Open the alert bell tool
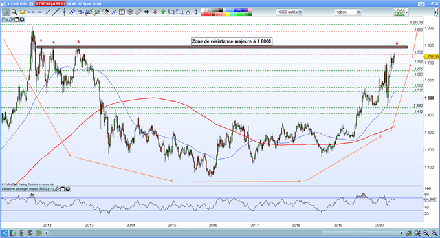Viewport: 440px width, 238px height. tap(23, 12)
